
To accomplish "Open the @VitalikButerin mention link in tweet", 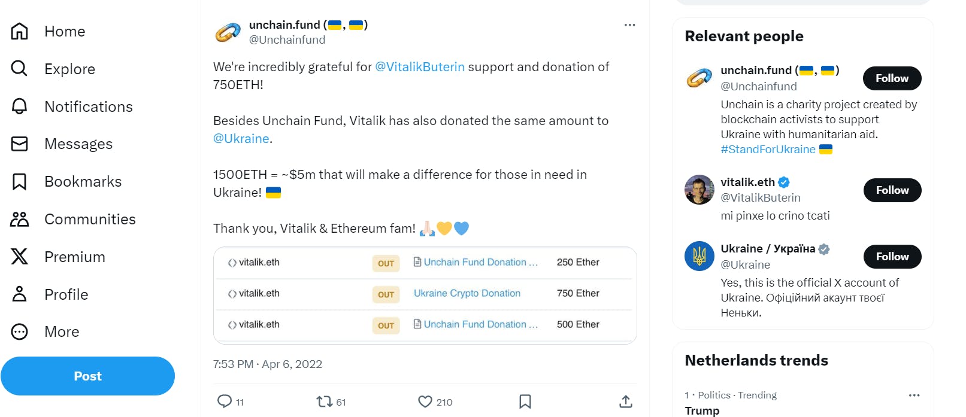I will click(419, 67).
